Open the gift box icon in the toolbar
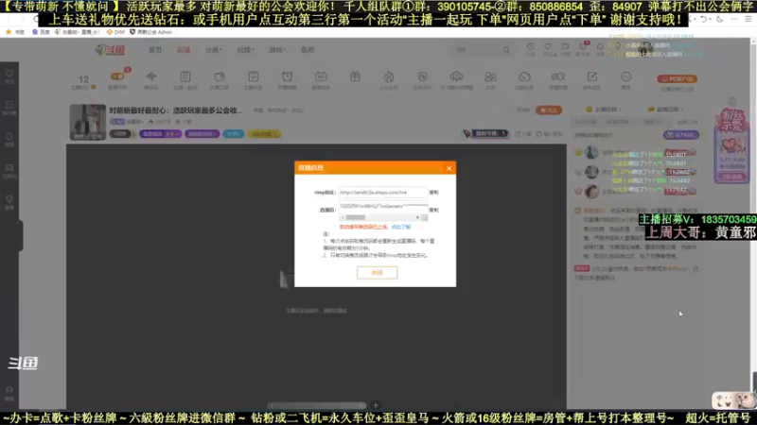 click(355, 76)
